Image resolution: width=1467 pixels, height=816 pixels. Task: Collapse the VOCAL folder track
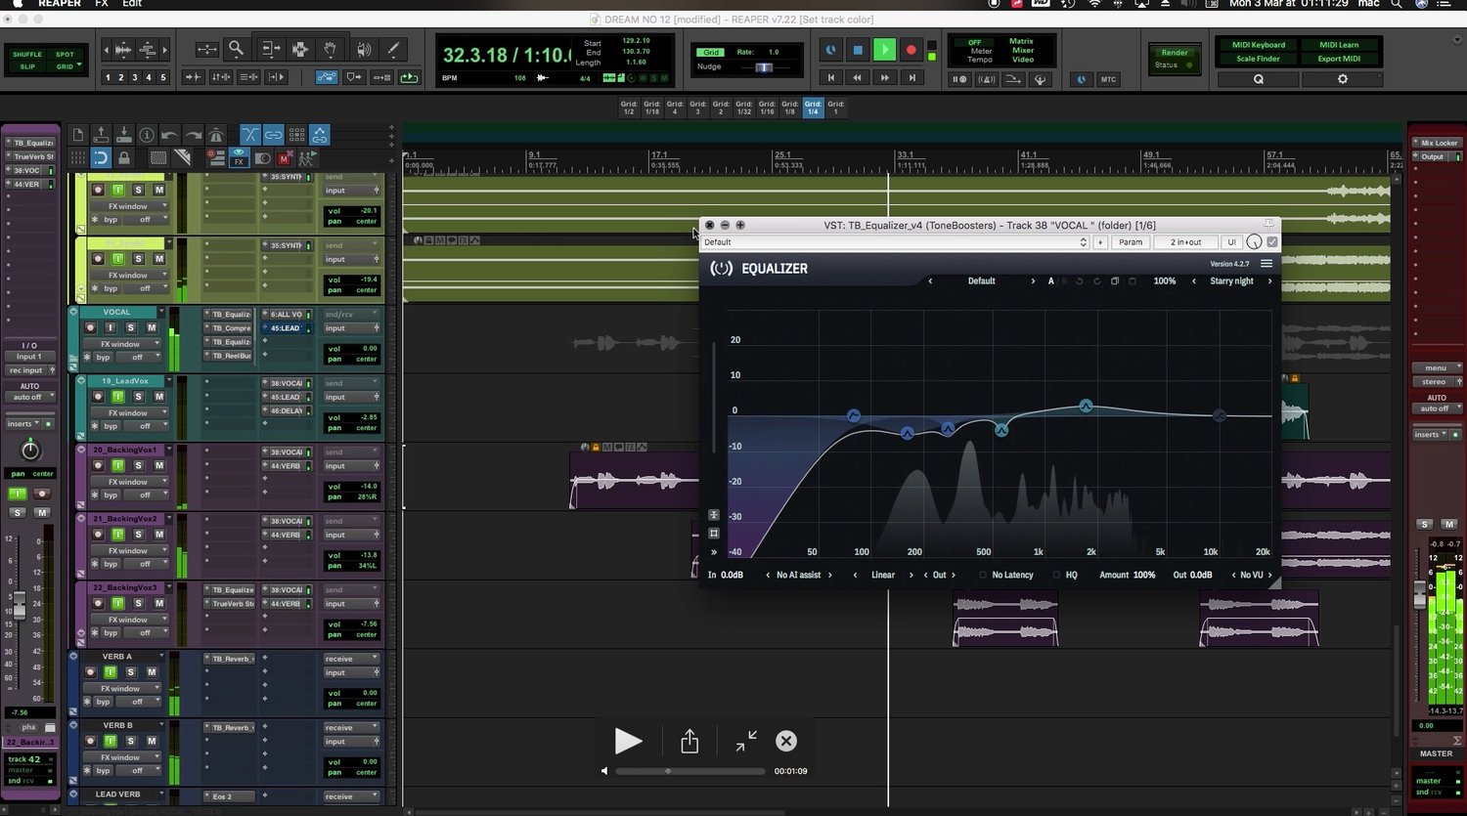[73, 312]
